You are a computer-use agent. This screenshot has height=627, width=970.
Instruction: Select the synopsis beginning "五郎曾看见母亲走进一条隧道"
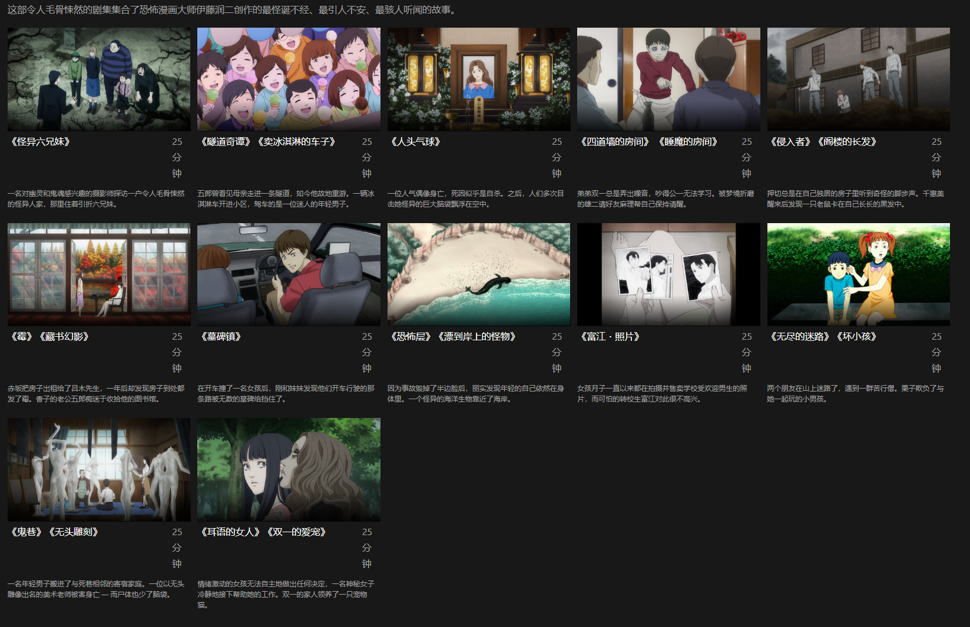pos(286,199)
